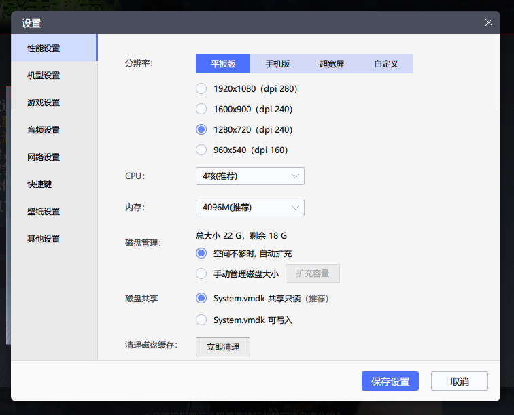The width and height of the screenshot is (514, 415).
Task: Switch to 手机版 resolution tab
Action: (x=277, y=64)
